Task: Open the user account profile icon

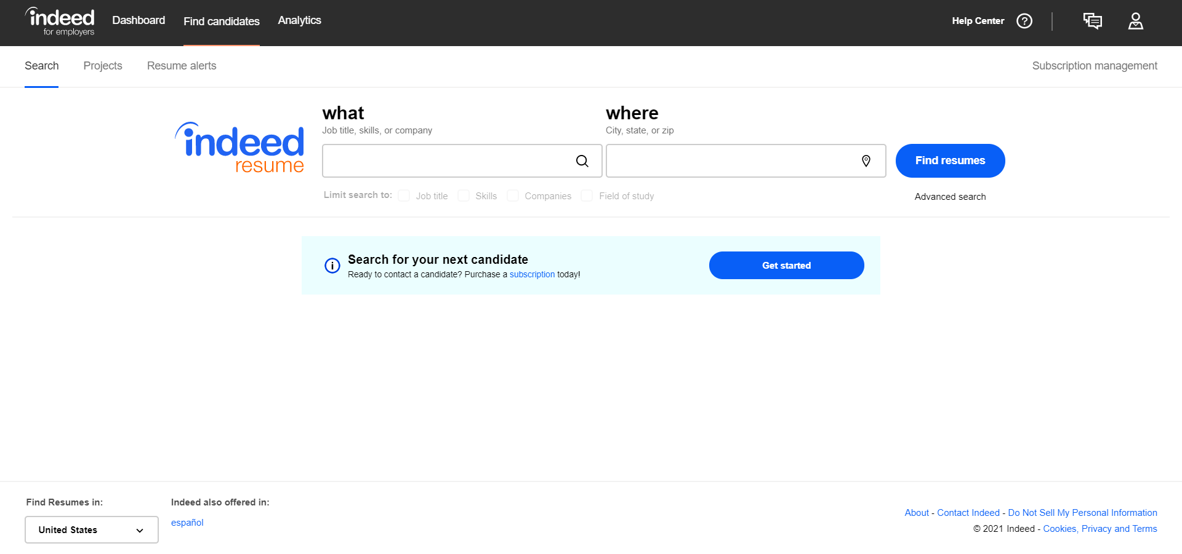Action: tap(1136, 21)
